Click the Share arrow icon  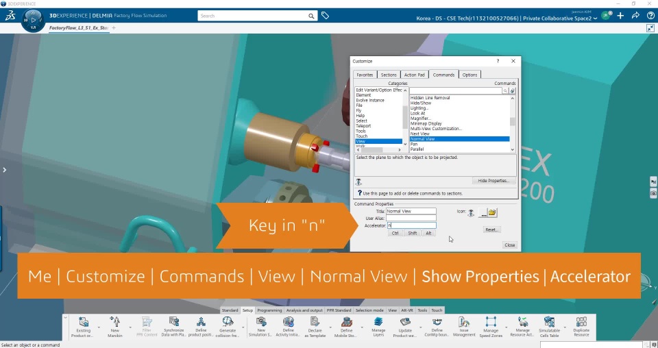click(x=635, y=16)
